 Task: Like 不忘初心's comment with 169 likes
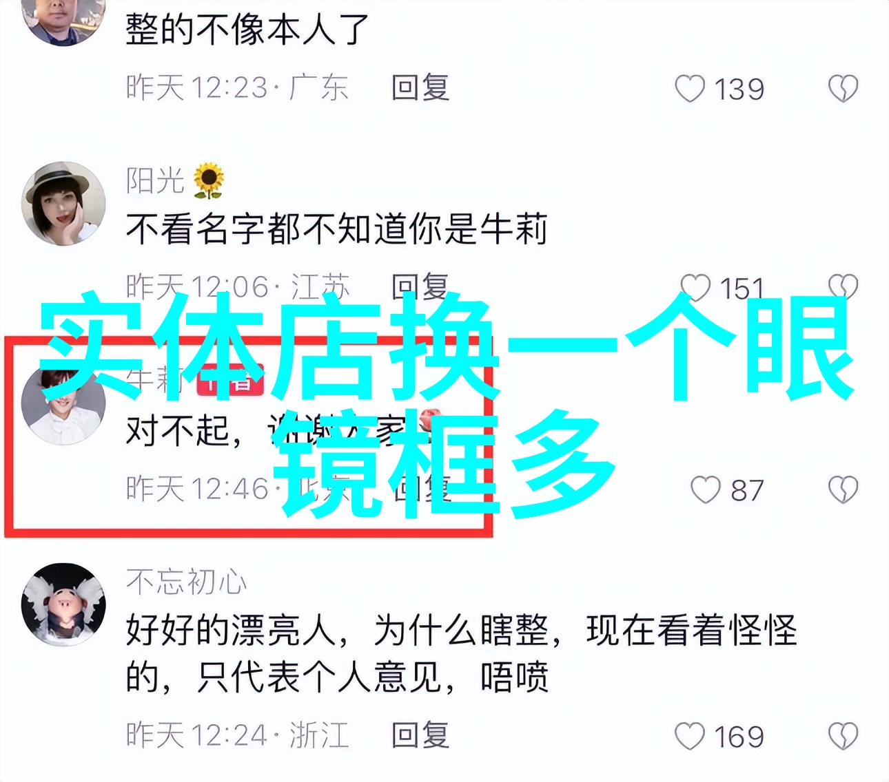(x=689, y=736)
